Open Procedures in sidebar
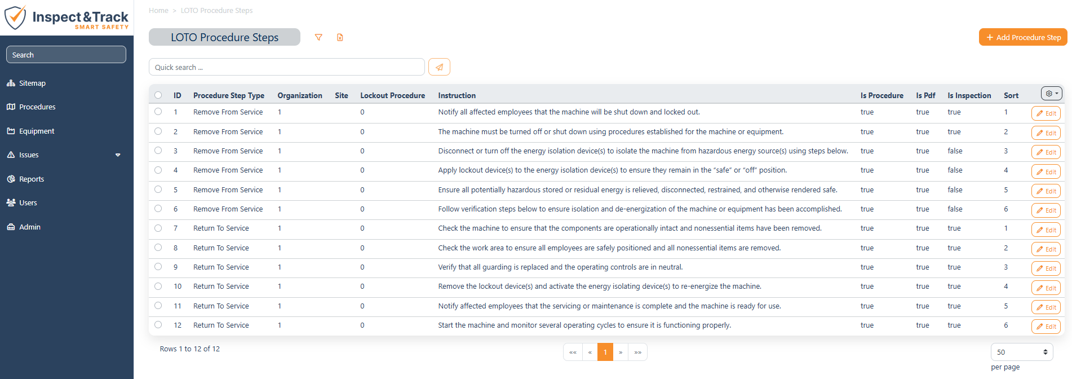Image resolution: width=1072 pixels, height=379 pixels. coord(37,107)
